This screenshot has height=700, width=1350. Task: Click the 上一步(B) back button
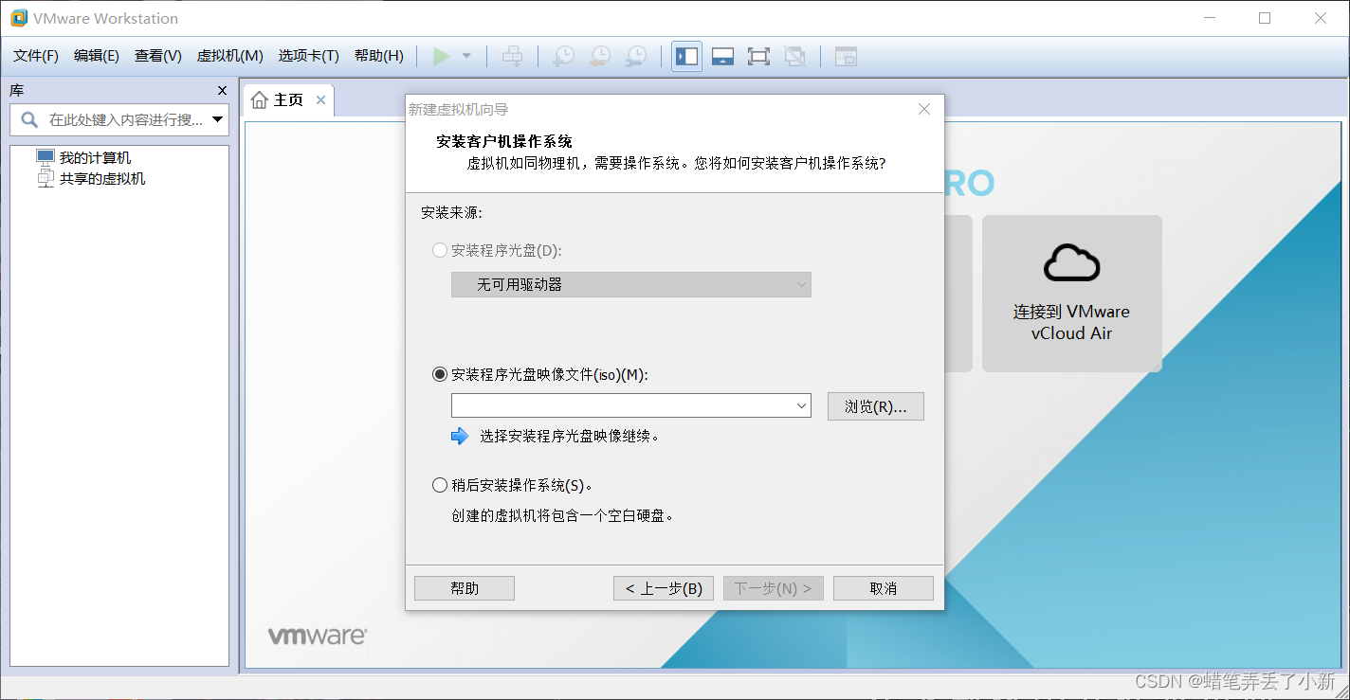664,588
